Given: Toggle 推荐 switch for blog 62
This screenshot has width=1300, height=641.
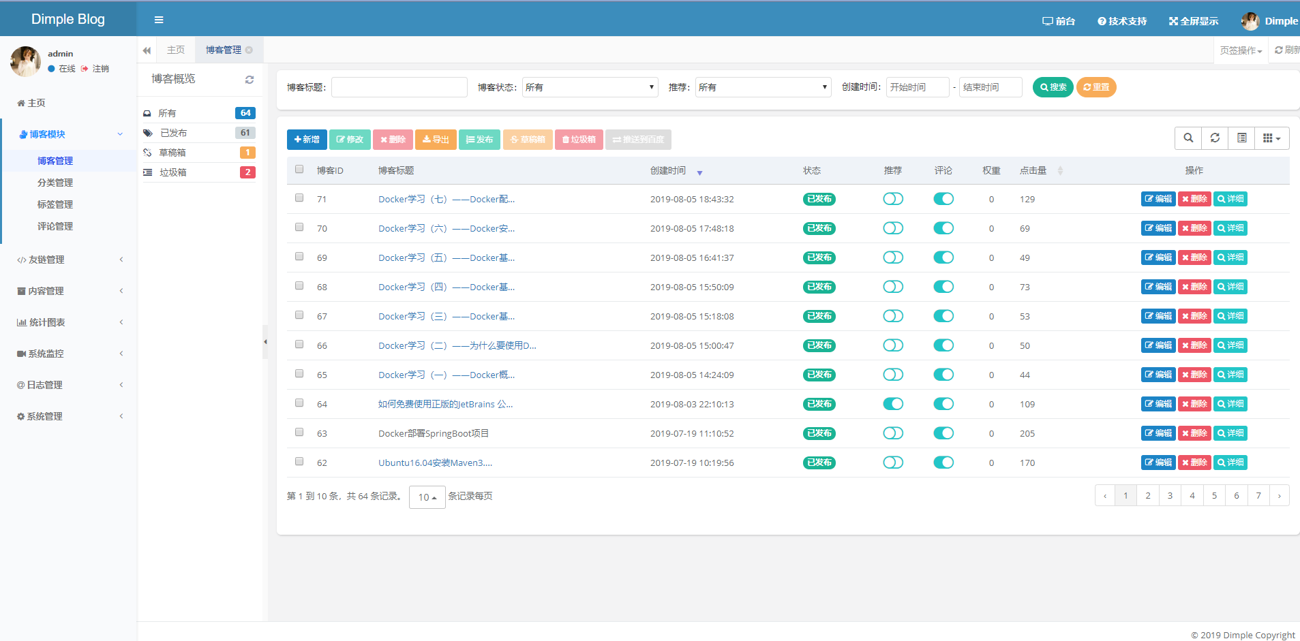Looking at the screenshot, I should (893, 463).
